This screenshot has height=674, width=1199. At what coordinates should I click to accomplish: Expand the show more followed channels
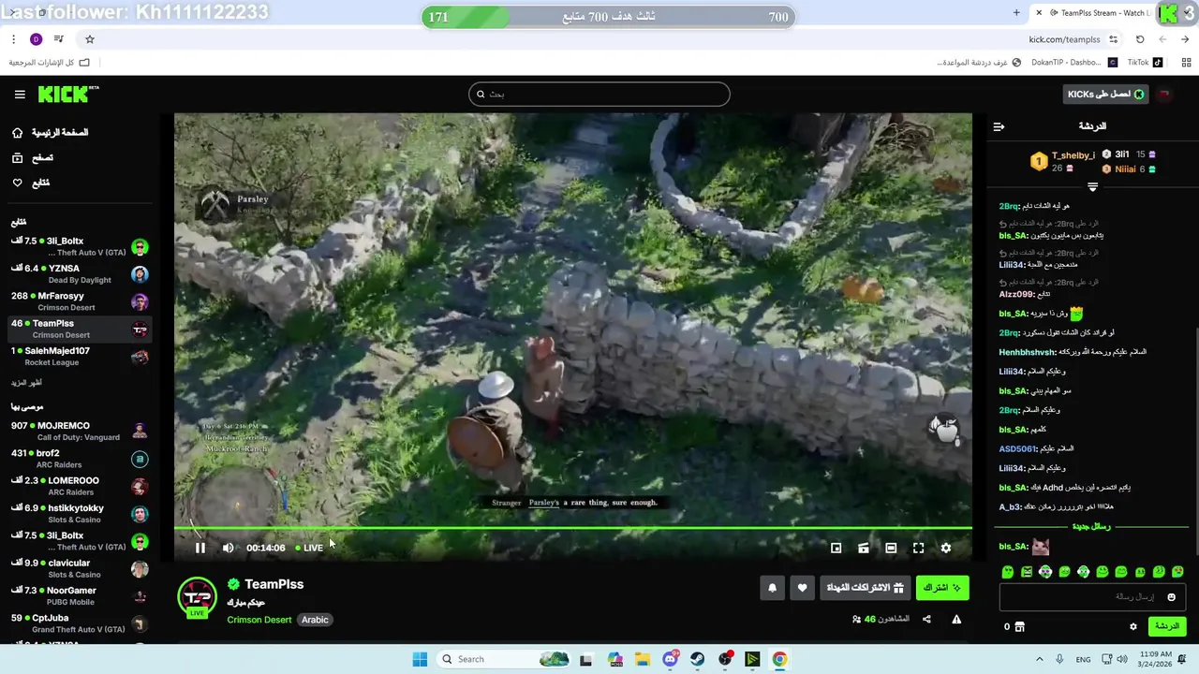point(26,383)
